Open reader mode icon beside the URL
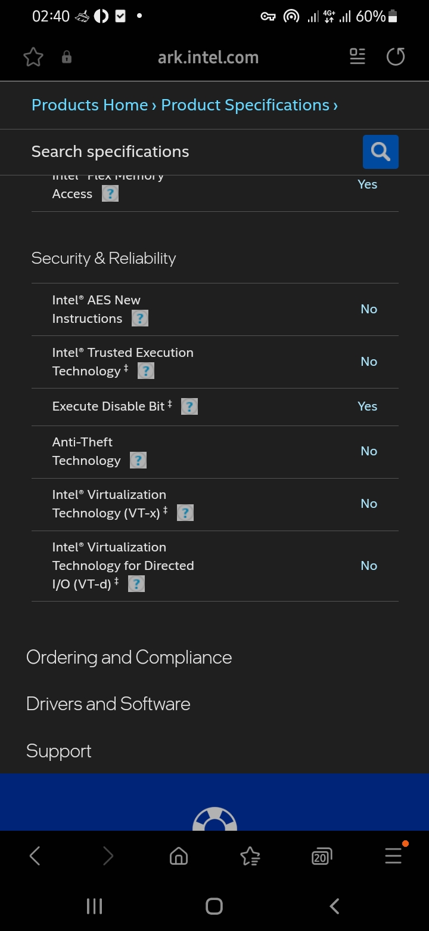This screenshot has height=931, width=429. (x=357, y=57)
